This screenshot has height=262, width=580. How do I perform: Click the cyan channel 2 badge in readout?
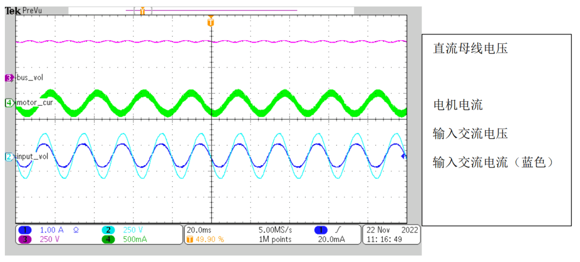[x=108, y=230]
